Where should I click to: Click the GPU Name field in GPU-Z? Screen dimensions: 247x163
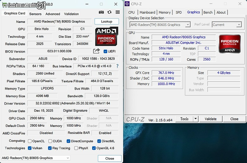60,22
